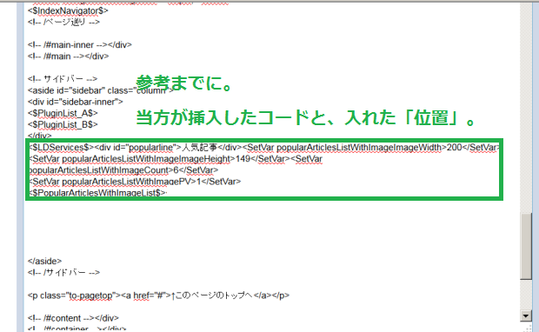Click the line '<$PopularArticlesWithImageList$>'
This screenshot has width=539, height=332.
(97, 192)
